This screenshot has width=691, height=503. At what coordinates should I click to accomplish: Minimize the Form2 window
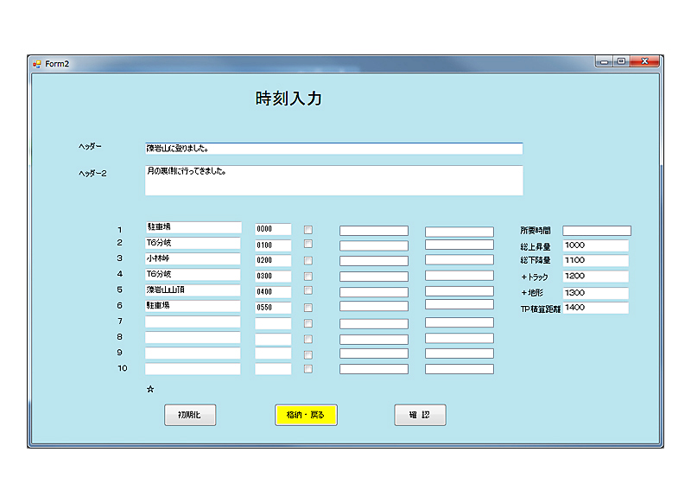point(604,61)
